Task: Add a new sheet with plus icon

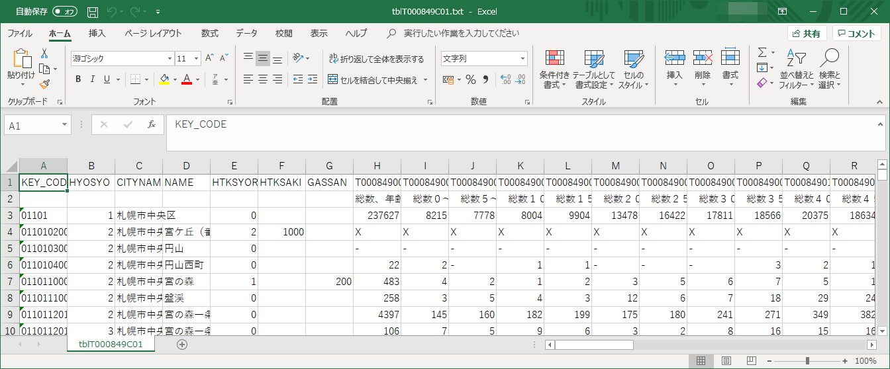Action: [182, 344]
